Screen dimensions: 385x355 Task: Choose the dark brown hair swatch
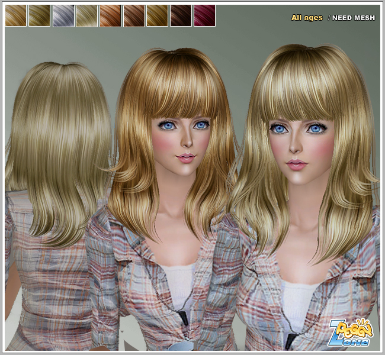coord(181,16)
